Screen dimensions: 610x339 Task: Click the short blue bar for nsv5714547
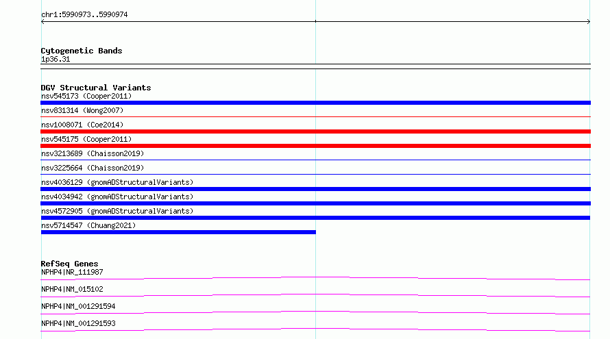click(178, 232)
